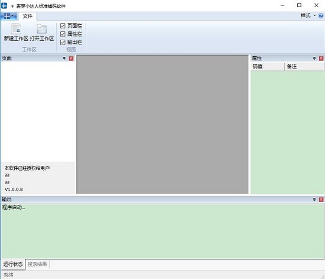Close the 输出 panel
325x279 pixels.
tap(321, 200)
